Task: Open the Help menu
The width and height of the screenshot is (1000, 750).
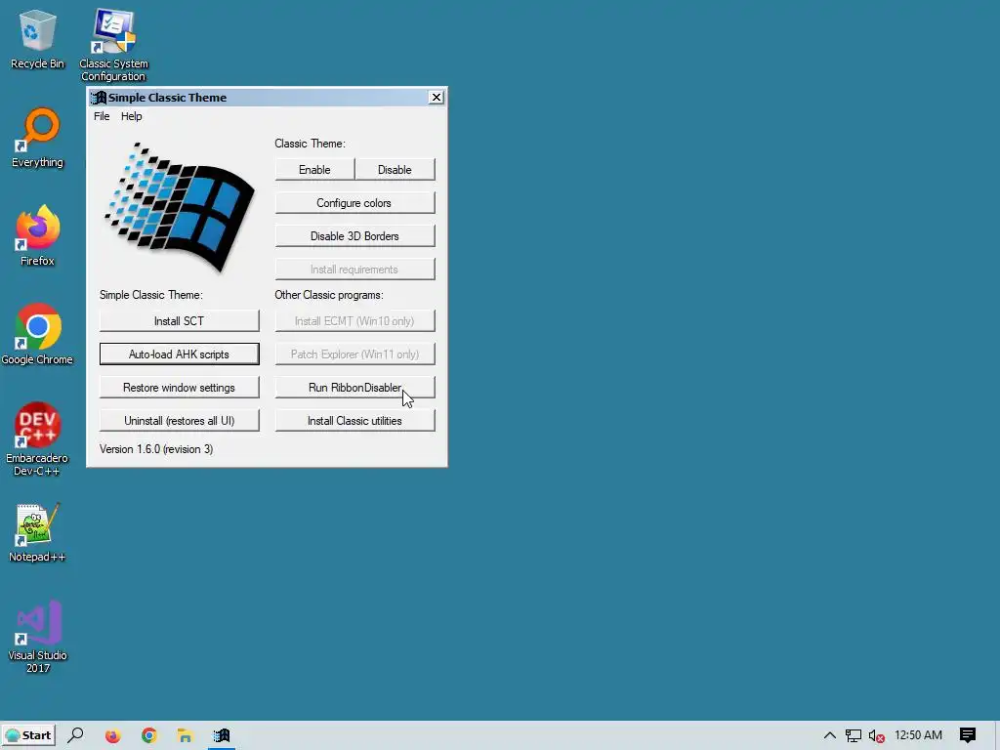Action: point(132,116)
